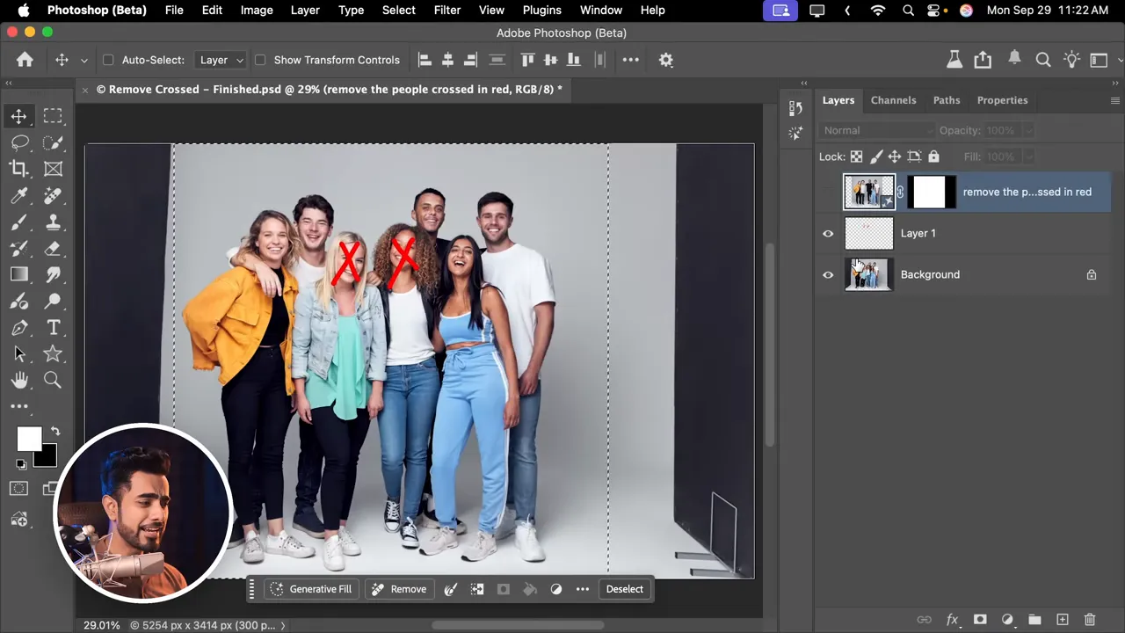Open the Filter menu
This screenshot has height=633, width=1125.
[447, 10]
